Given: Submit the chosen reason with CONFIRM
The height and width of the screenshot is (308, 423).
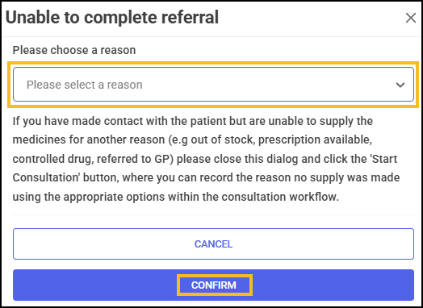Looking at the screenshot, I should pos(213,285).
